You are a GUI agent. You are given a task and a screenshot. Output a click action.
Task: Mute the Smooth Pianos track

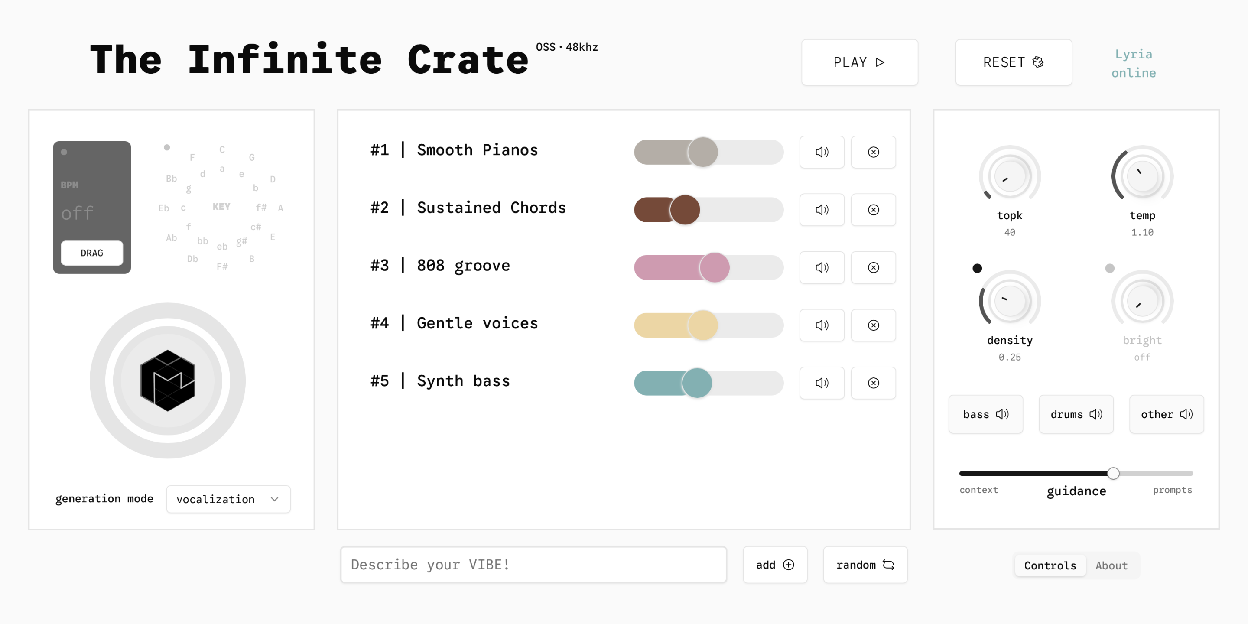[x=822, y=152]
